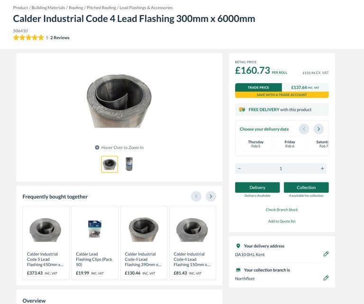Click Add to Quote list link
Viewport: 364px width, 304px height.
click(282, 221)
